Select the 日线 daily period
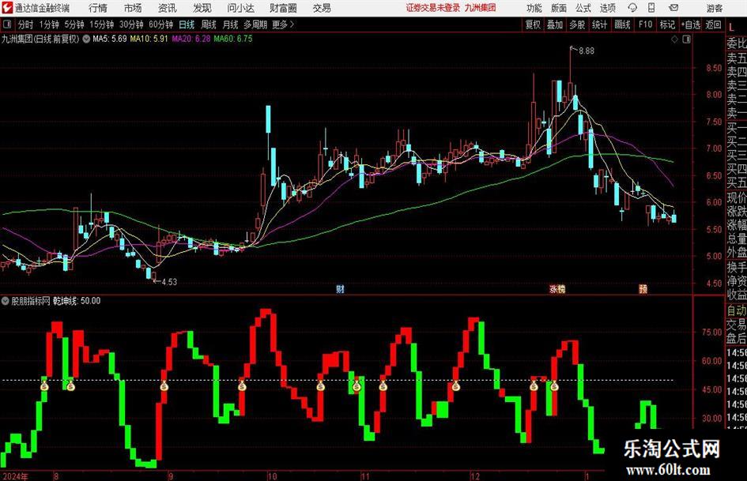Viewport: 747px width, 481px height. click(x=187, y=24)
